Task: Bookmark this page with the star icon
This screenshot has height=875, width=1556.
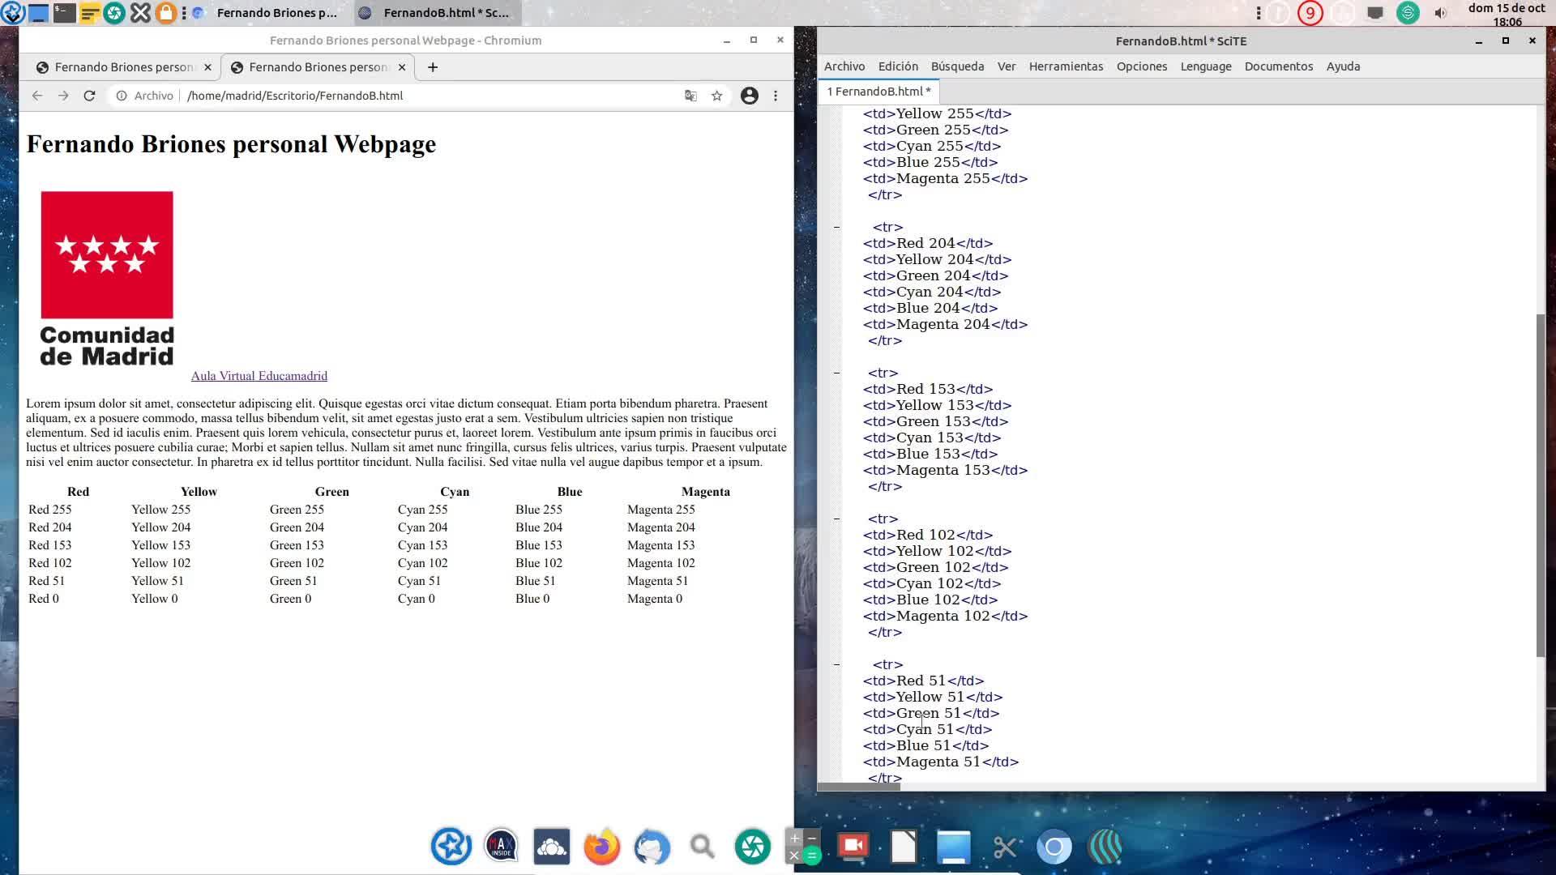Action: [x=716, y=96]
